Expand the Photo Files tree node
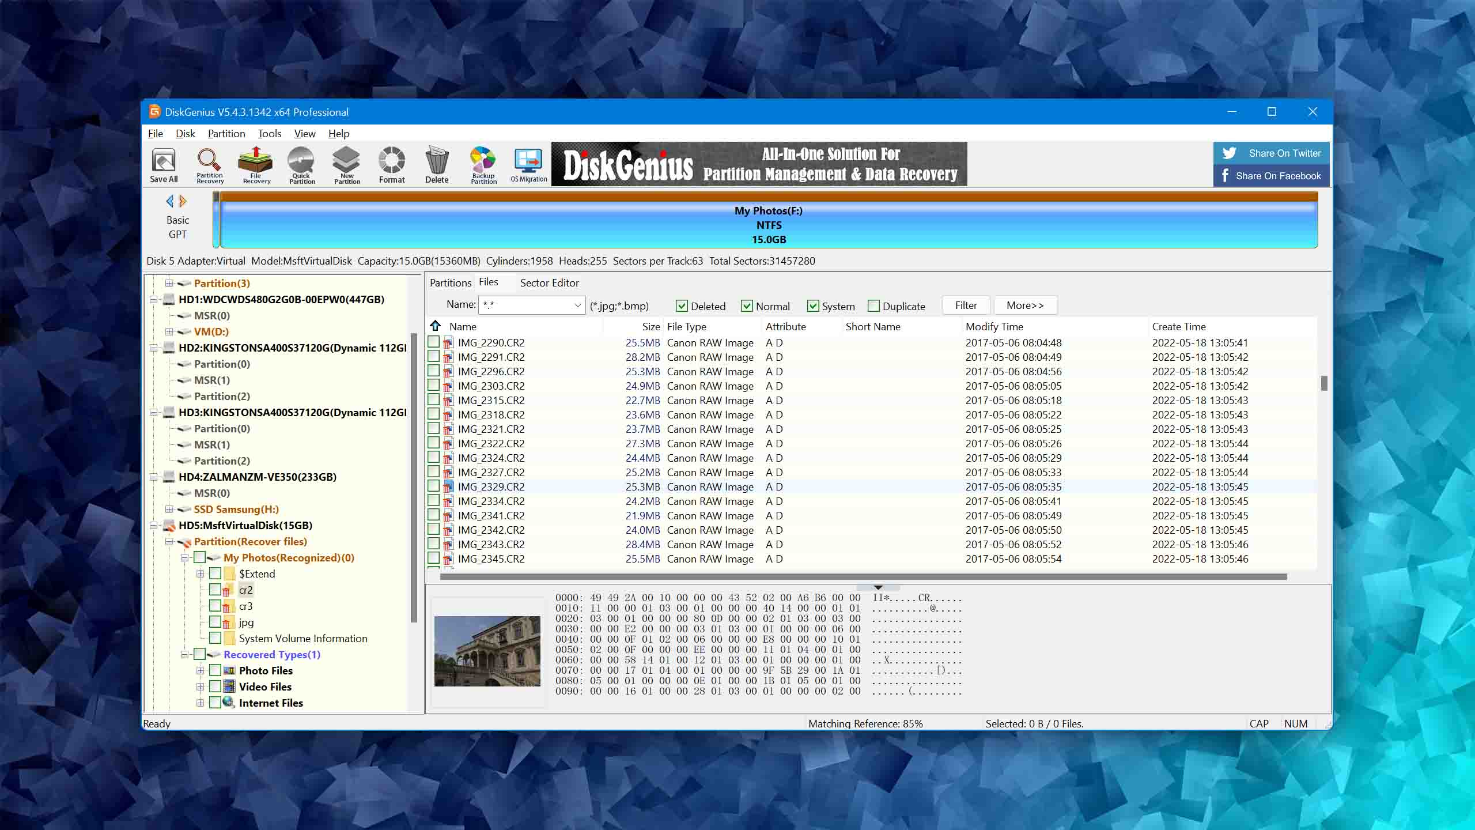Screen dimensions: 1475x830 (x=200, y=670)
